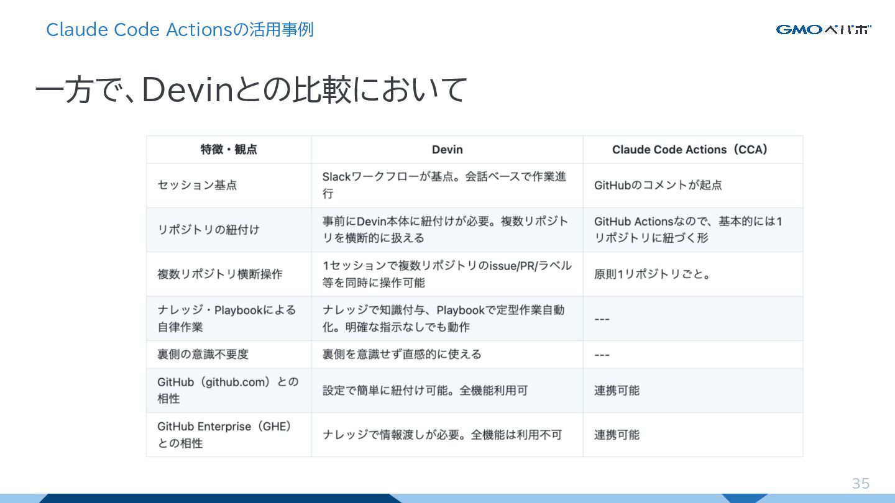
Task: Select the 'GitHub（github.com）との相性' row label
Action: (x=228, y=390)
